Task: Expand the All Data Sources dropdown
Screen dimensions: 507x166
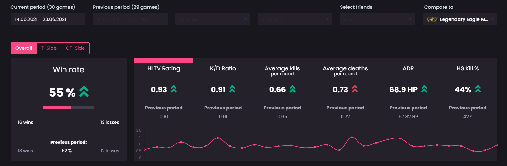Action: pos(295,19)
